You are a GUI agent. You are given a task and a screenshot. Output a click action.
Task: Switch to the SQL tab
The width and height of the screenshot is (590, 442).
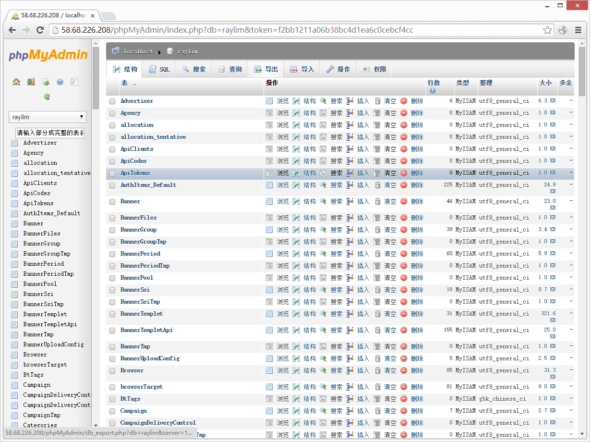click(x=159, y=69)
